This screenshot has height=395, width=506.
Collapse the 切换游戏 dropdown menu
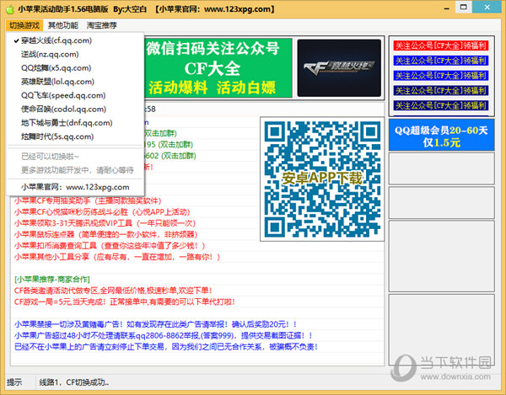pos(24,25)
